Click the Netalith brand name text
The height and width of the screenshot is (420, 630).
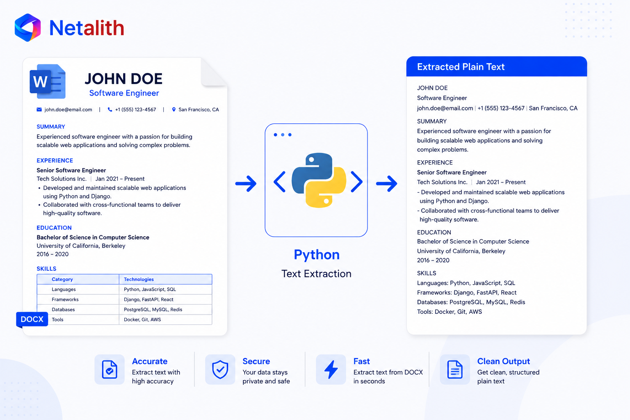coord(87,28)
